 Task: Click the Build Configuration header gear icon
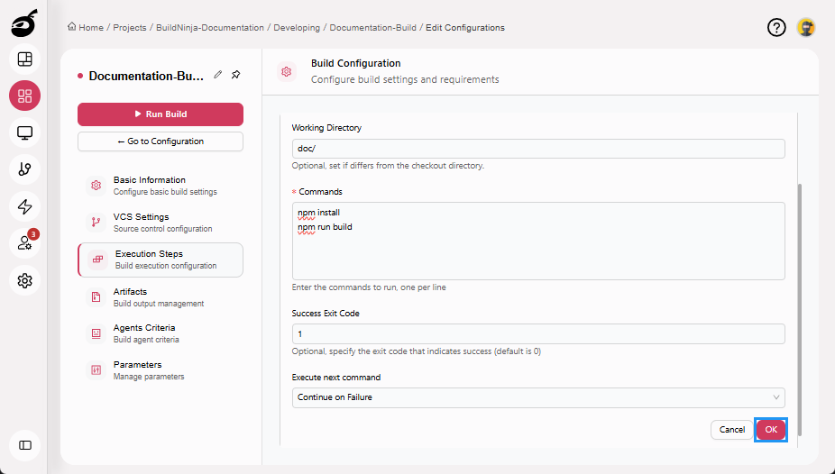coord(287,72)
